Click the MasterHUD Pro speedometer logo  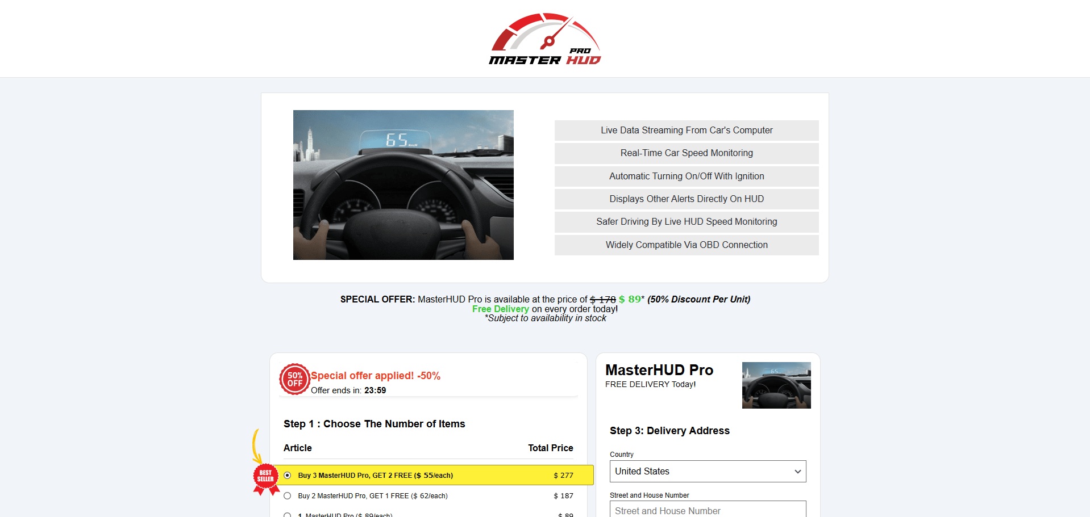click(544, 39)
